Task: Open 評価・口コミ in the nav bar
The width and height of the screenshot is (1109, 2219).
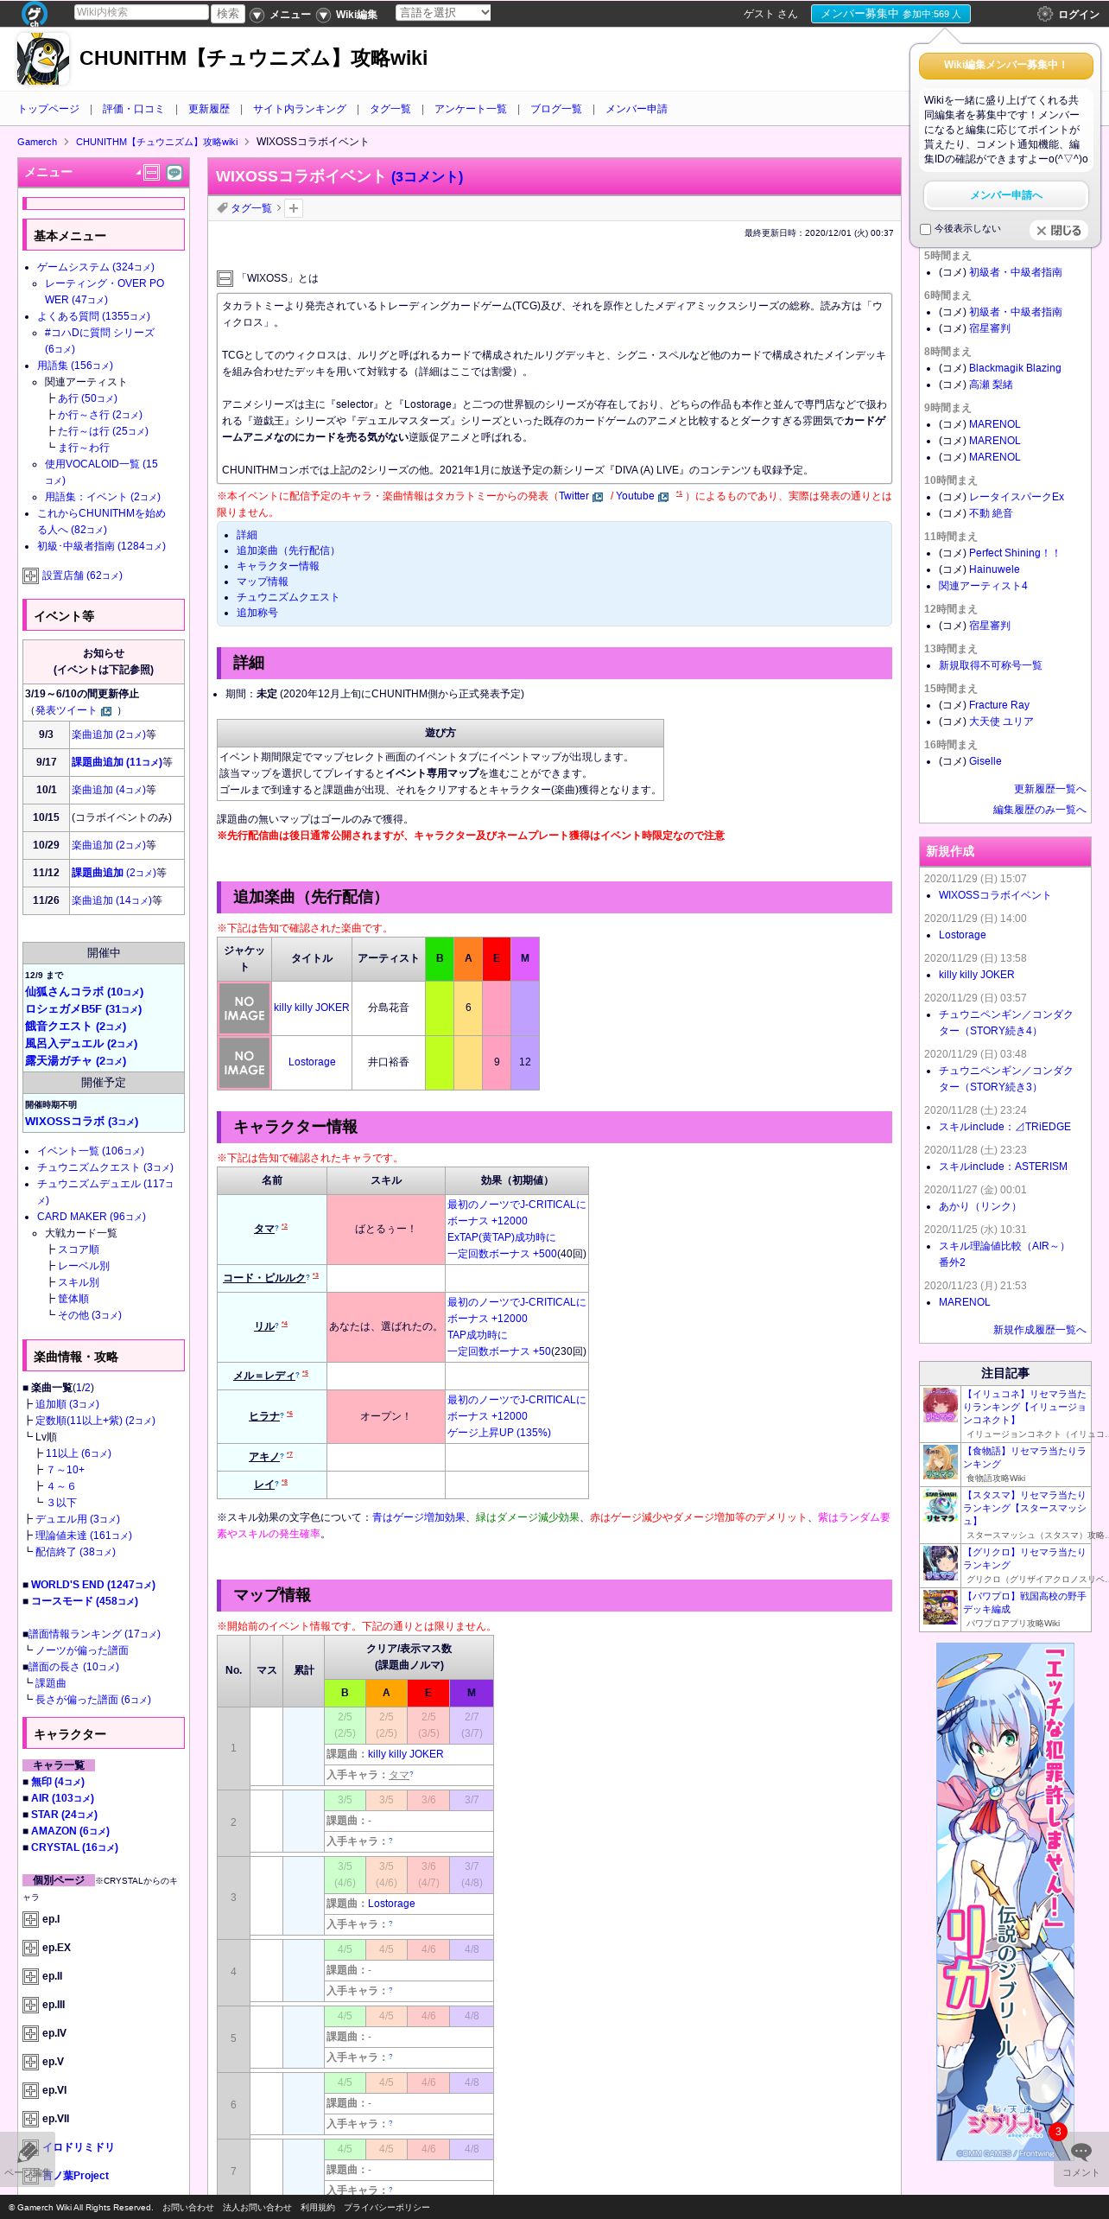Action: tap(133, 109)
